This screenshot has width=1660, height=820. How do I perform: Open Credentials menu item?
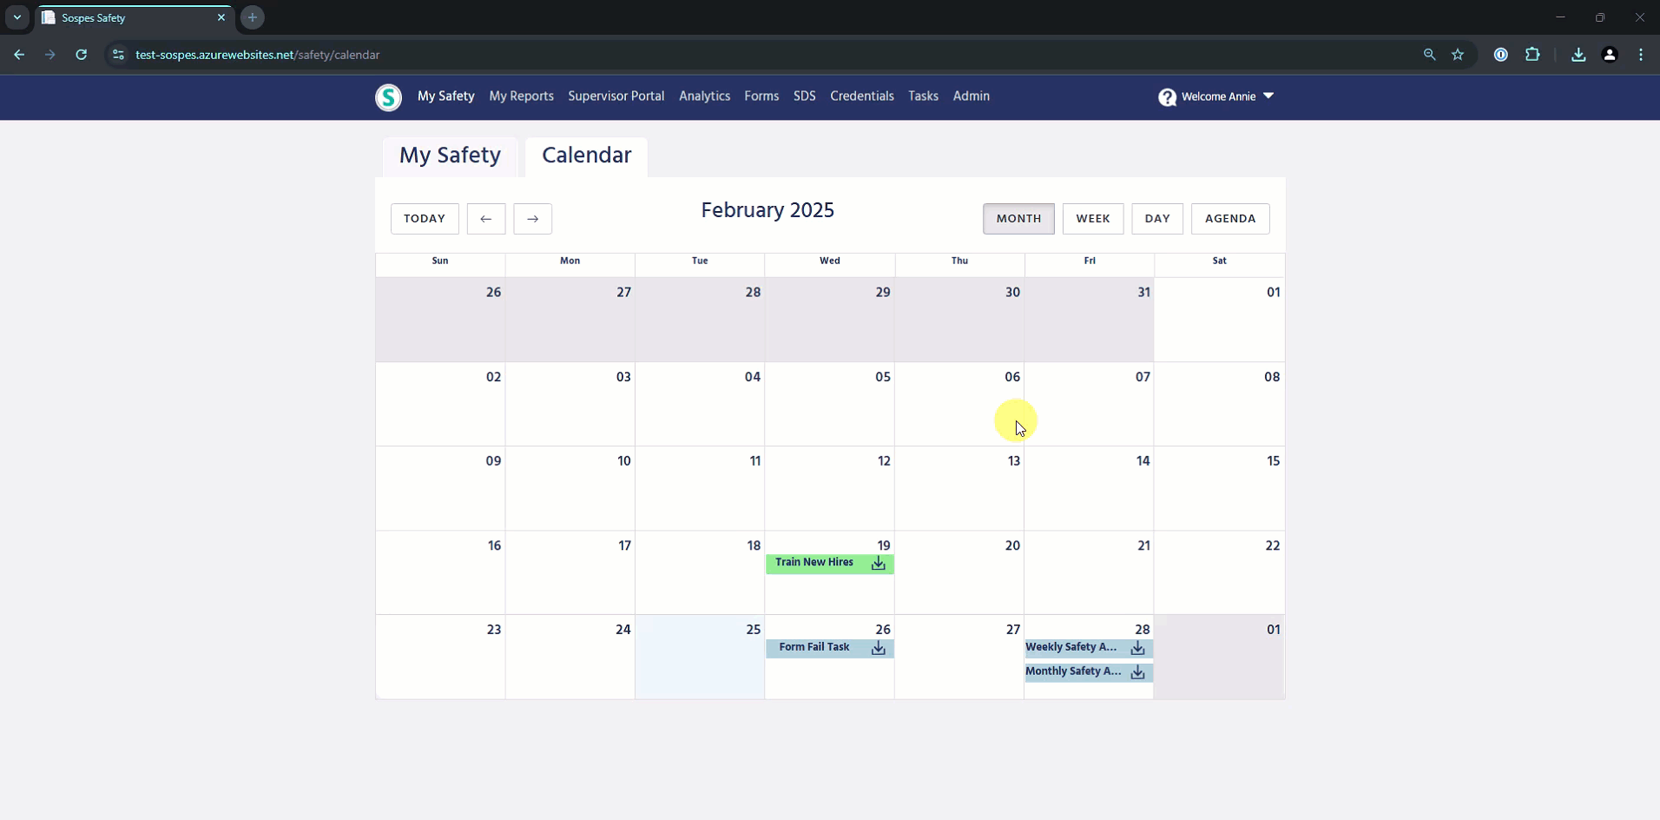tap(862, 96)
